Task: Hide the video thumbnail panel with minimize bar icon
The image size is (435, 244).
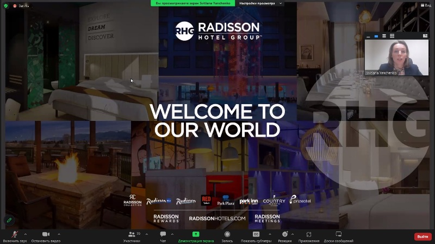Action: [368, 36]
